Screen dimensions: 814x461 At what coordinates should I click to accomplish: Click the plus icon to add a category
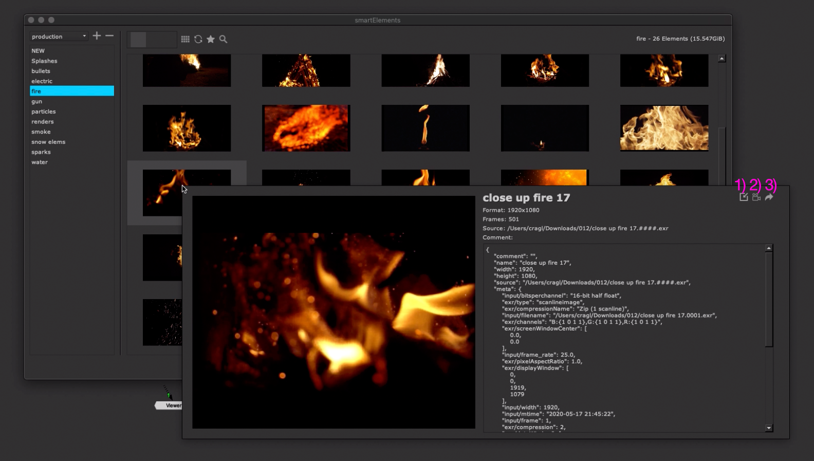(97, 36)
